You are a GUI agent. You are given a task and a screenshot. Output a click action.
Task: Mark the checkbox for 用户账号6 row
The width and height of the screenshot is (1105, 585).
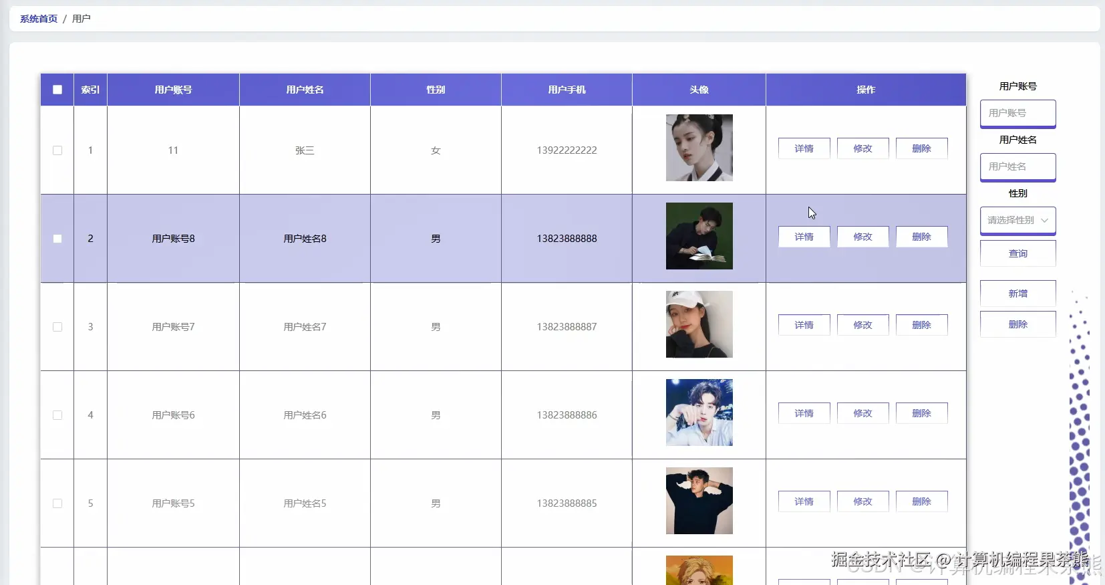click(x=57, y=415)
